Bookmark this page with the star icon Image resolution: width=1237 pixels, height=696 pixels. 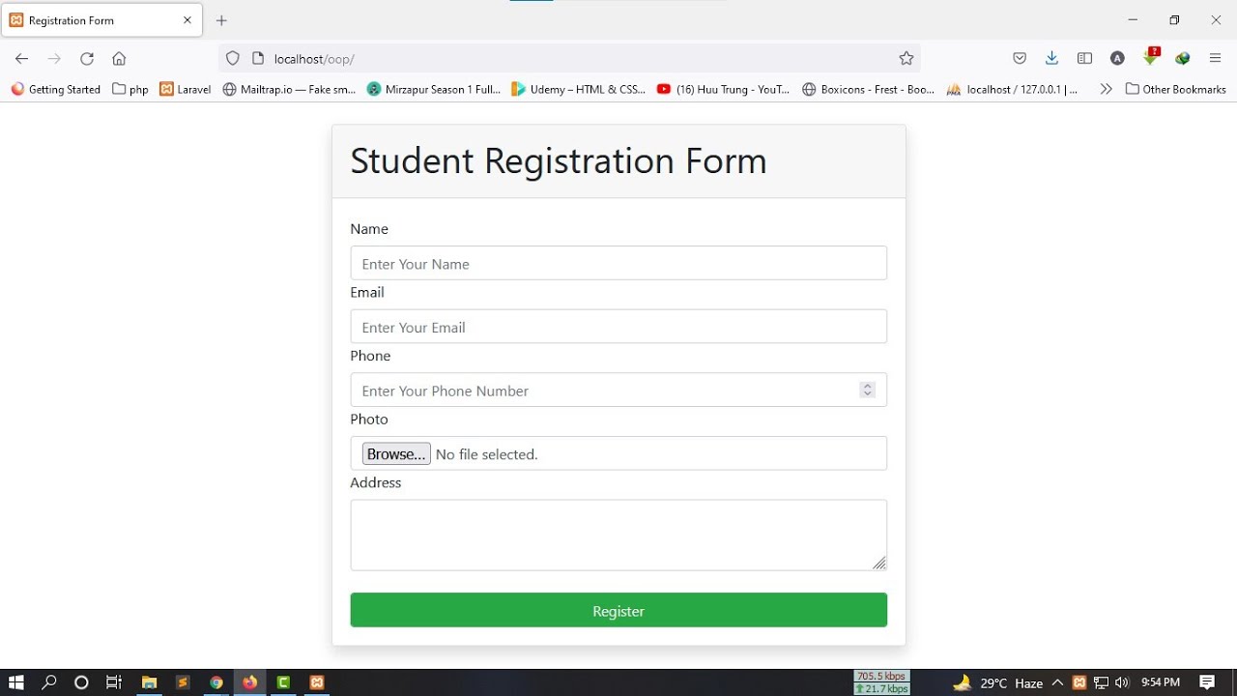(x=906, y=59)
